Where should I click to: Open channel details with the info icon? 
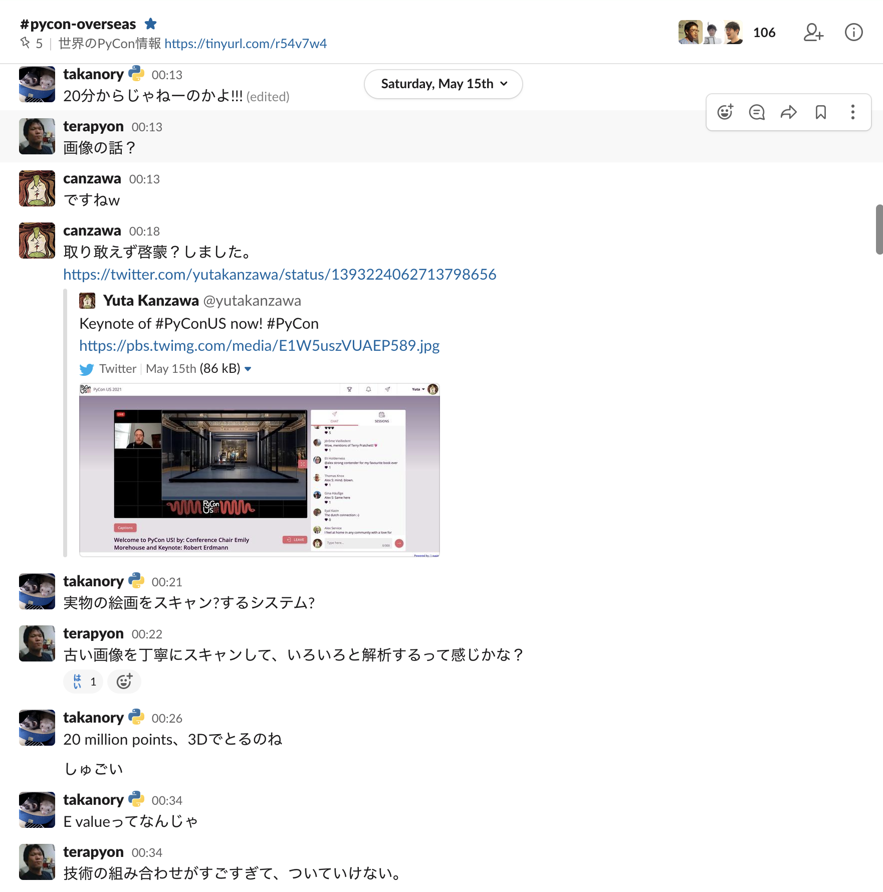pos(853,32)
